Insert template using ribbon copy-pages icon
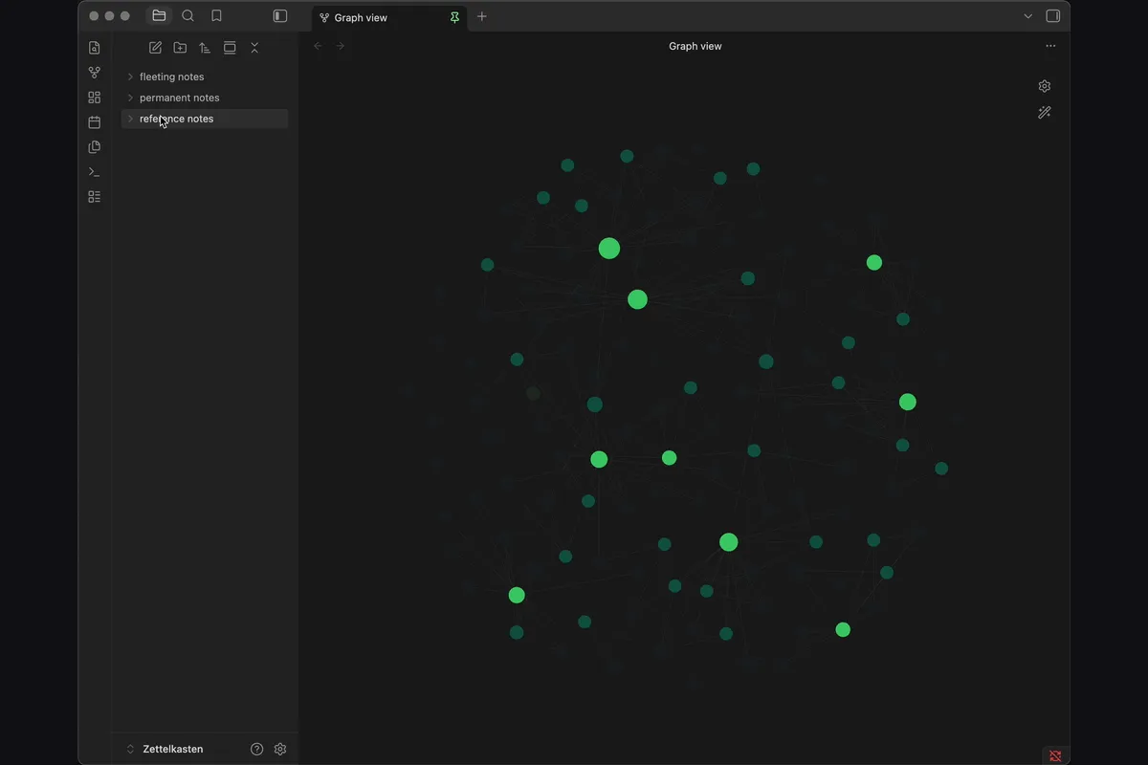This screenshot has height=765, width=1148. point(94,147)
